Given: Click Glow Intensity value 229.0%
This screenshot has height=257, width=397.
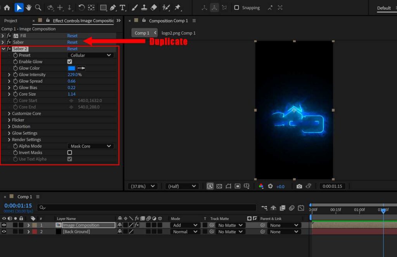Looking at the screenshot, I should point(74,75).
